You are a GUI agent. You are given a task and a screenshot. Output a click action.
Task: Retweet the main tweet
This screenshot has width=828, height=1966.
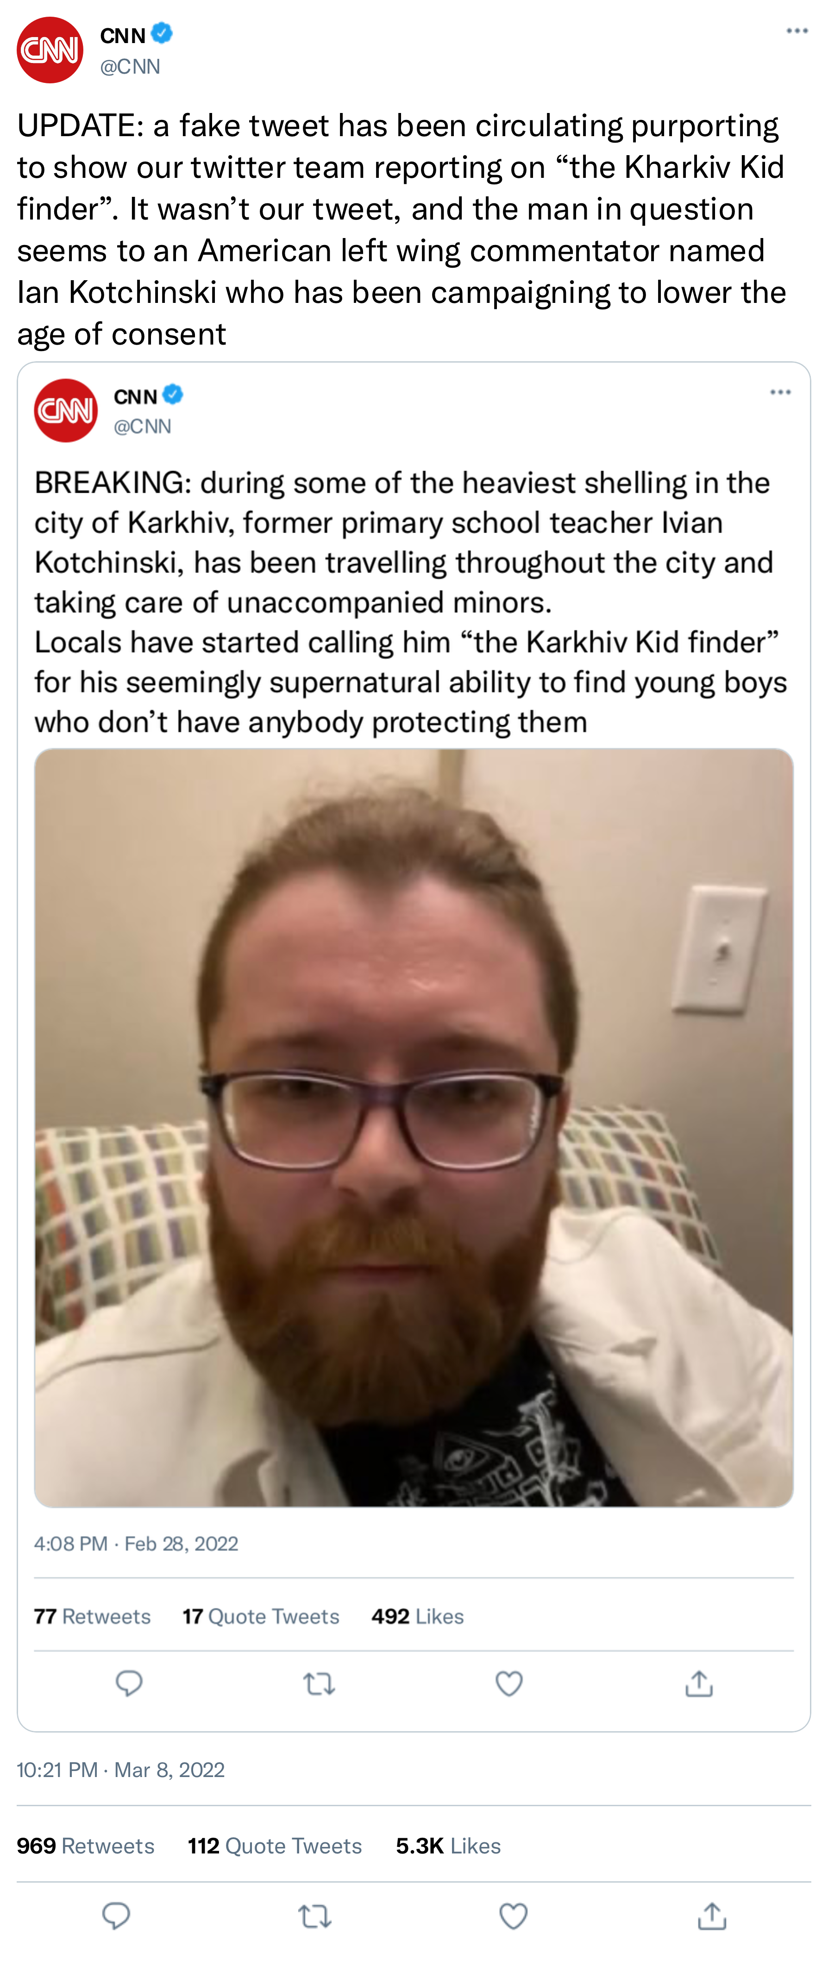point(314,1916)
